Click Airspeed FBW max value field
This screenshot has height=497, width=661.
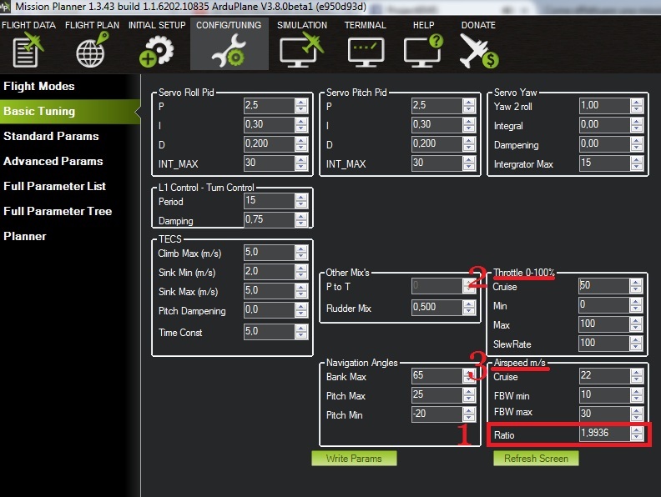click(x=604, y=413)
